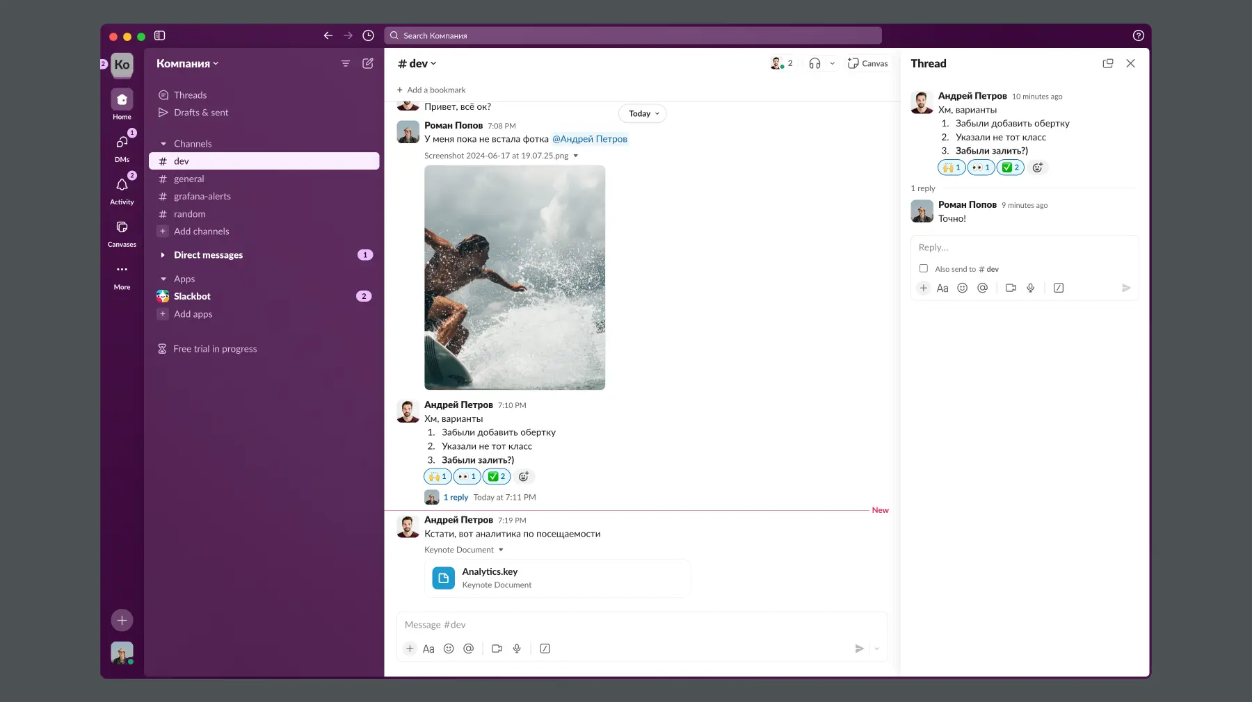Open Activity in the left sidebar
This screenshot has width=1252, height=702.
click(122, 190)
